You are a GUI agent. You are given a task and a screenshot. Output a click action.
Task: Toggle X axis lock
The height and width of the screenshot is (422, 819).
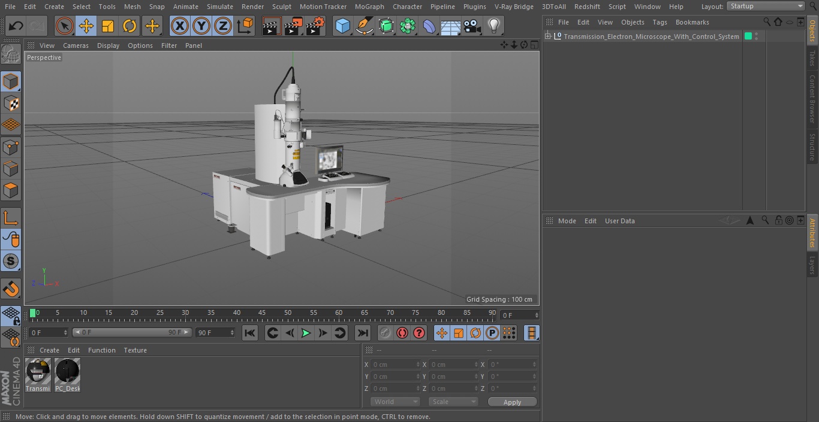tap(179, 26)
